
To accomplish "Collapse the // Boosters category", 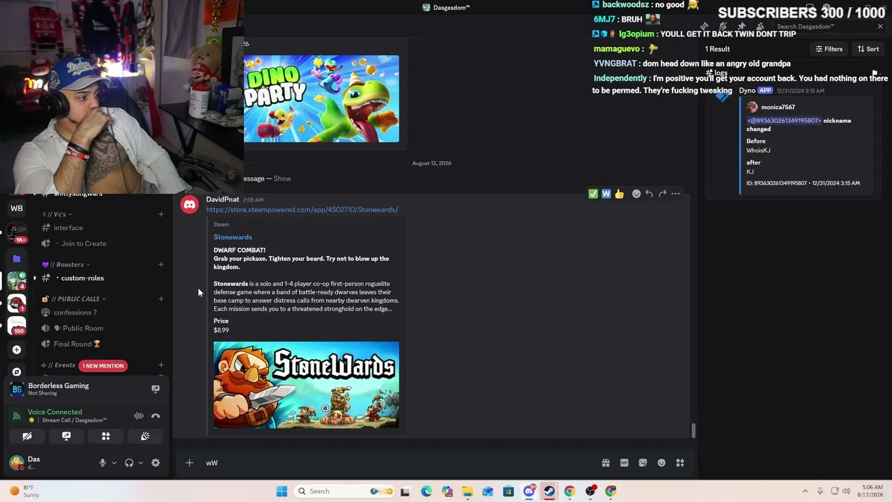I will tap(66, 264).
